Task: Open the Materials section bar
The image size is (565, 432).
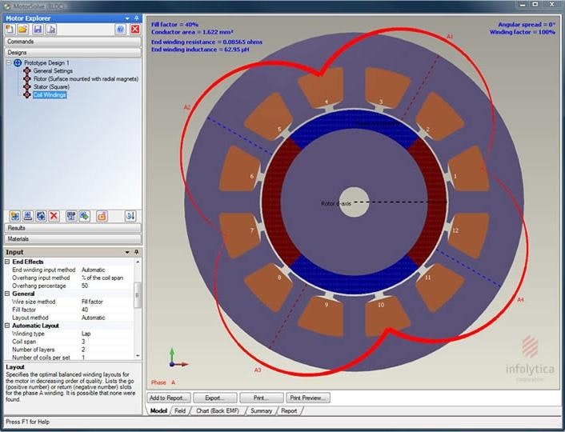Action: pyautogui.click(x=73, y=239)
